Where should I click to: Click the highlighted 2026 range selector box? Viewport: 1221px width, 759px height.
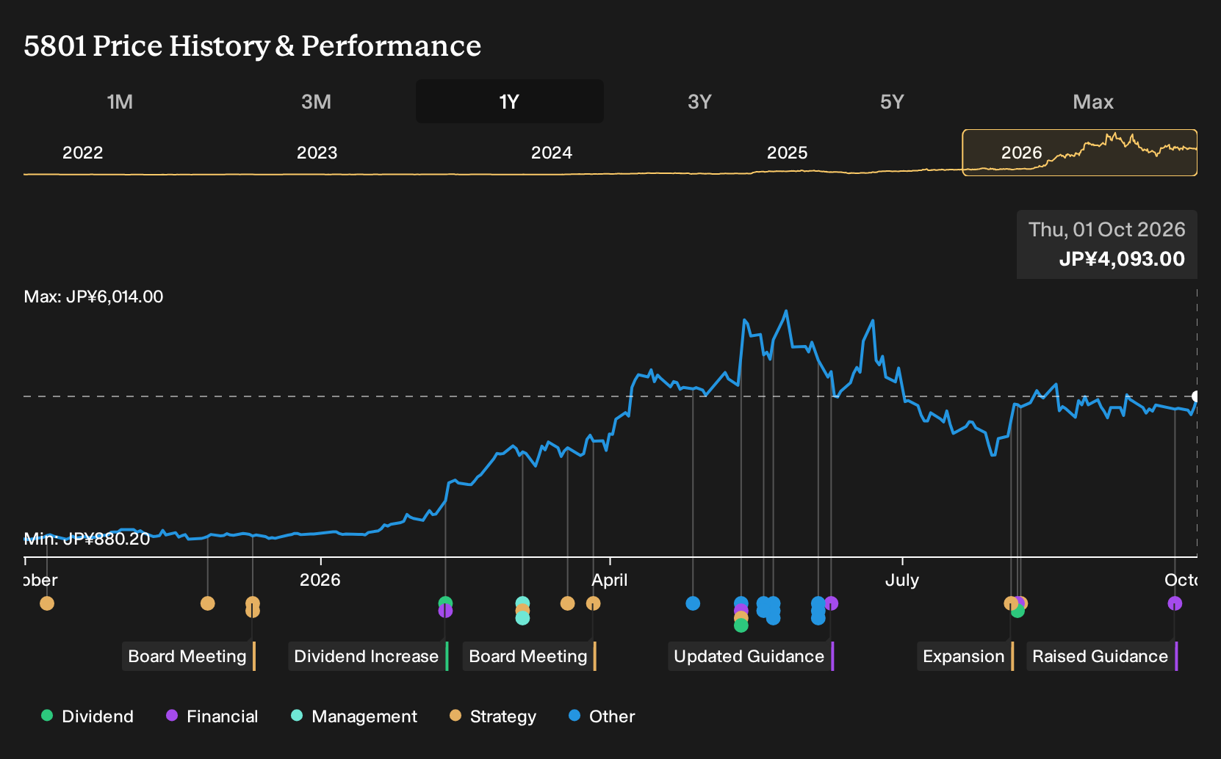(1080, 153)
